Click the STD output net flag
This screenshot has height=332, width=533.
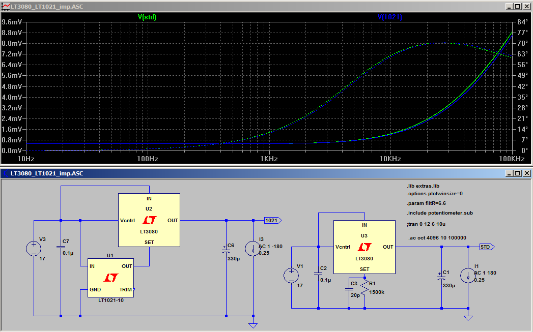pos(487,247)
